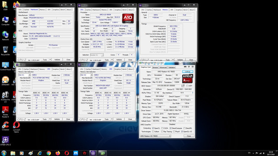
Task: Click the GPU-Z screenshot camera icon
Action: pyautogui.click(x=185, y=67)
